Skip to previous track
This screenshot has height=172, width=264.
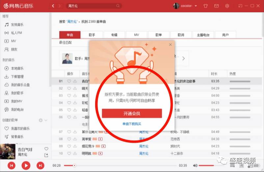[x=12, y=166]
